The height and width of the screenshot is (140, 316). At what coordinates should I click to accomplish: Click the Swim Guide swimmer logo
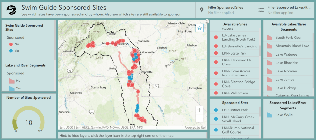click(11, 10)
